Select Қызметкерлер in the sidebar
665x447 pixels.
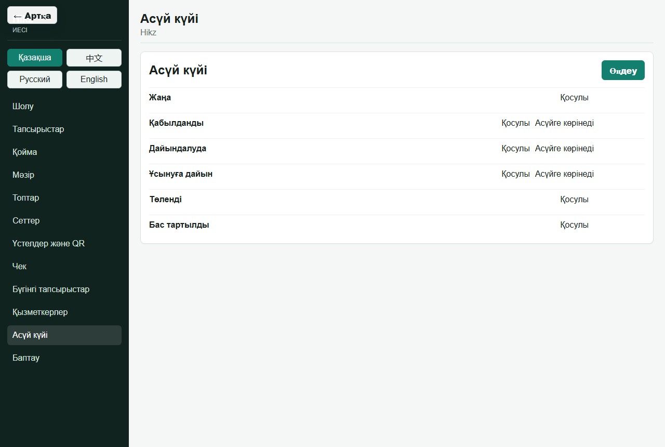[64, 312]
